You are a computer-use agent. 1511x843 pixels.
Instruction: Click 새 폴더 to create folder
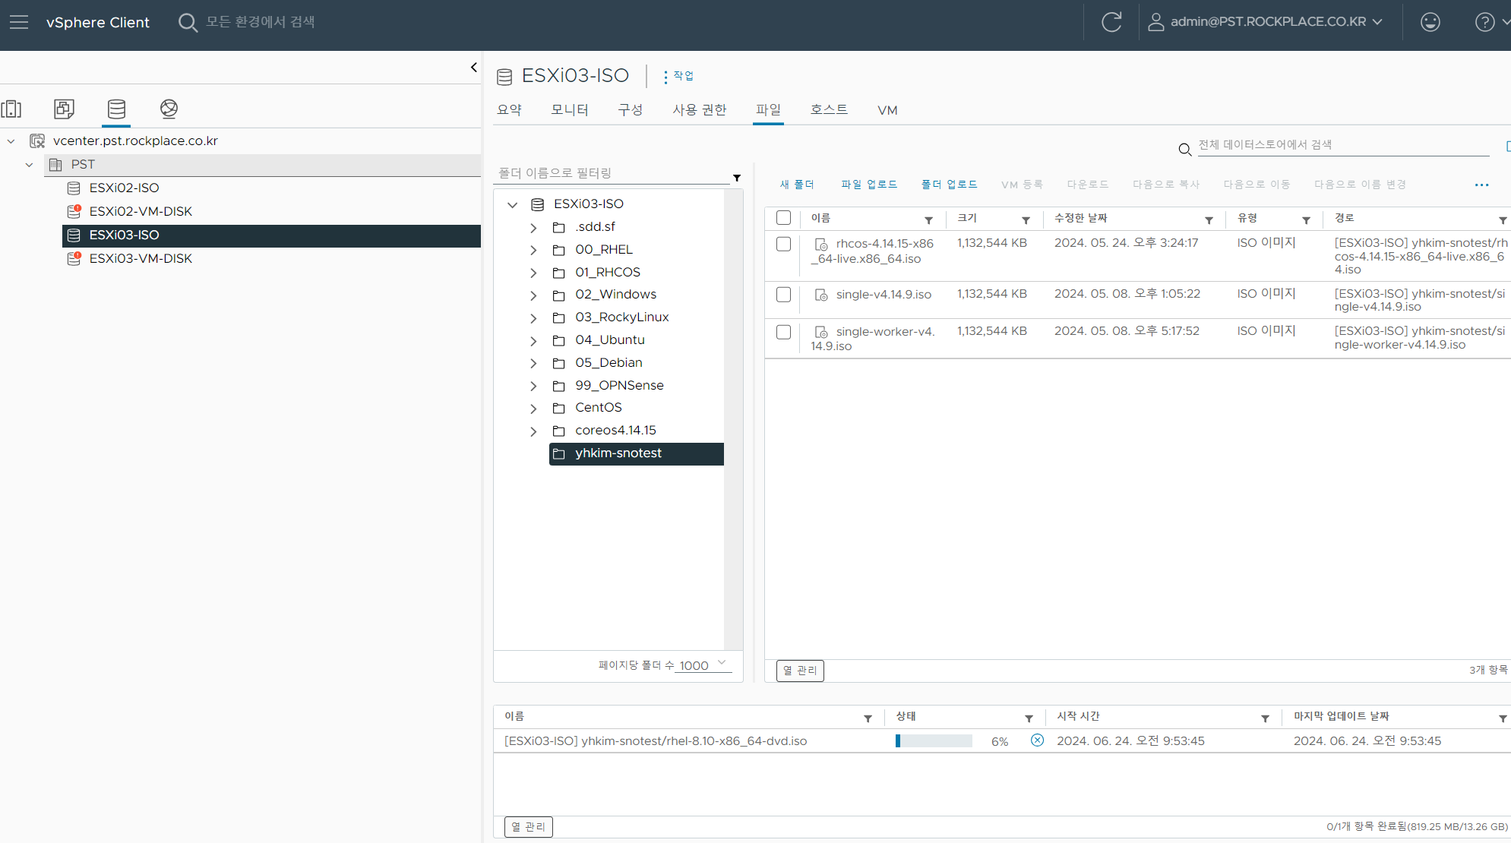point(796,185)
